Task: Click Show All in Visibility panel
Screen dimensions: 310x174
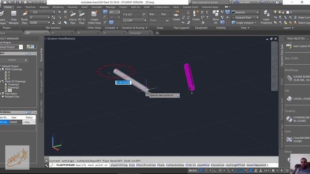Action: [216, 17]
